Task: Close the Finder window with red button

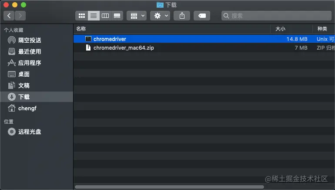Action: [x=6, y=5]
